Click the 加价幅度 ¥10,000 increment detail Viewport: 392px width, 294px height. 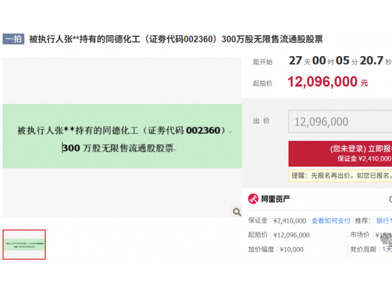pyautogui.click(x=275, y=250)
